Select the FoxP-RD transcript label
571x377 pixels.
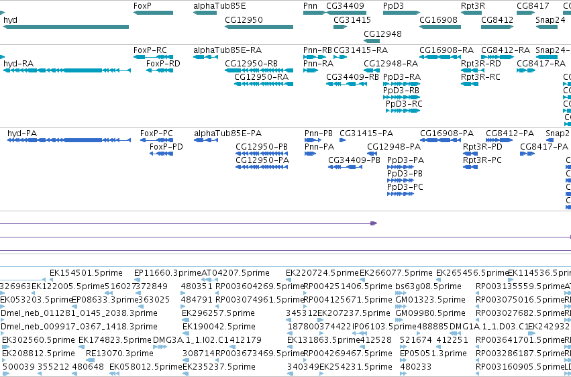(163, 63)
